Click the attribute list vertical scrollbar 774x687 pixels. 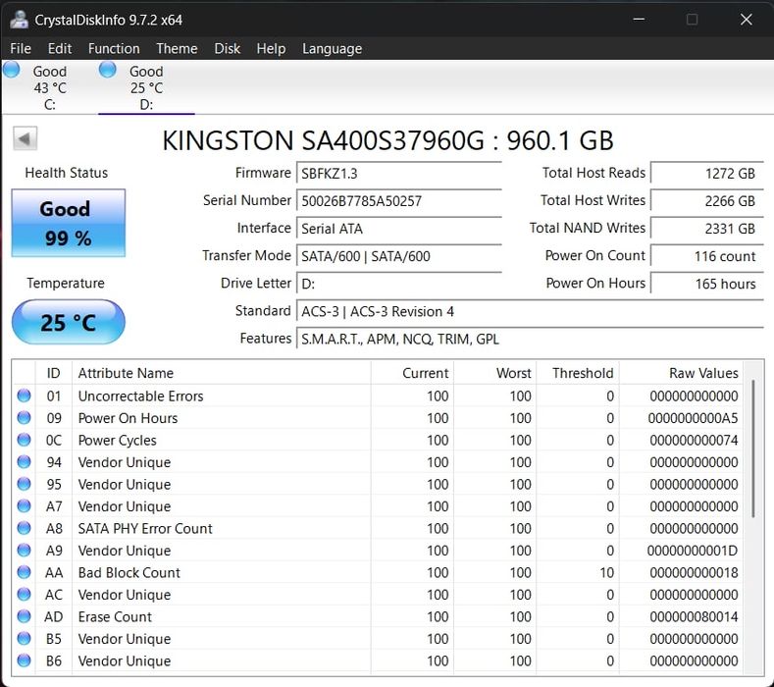pos(753,449)
